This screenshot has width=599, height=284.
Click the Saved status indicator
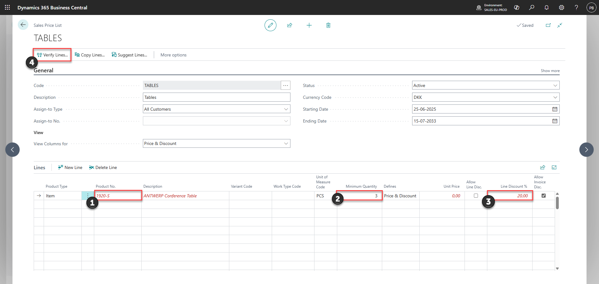click(525, 25)
